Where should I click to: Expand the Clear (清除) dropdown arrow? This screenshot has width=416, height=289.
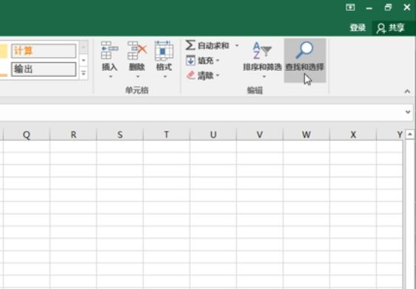tap(218, 75)
